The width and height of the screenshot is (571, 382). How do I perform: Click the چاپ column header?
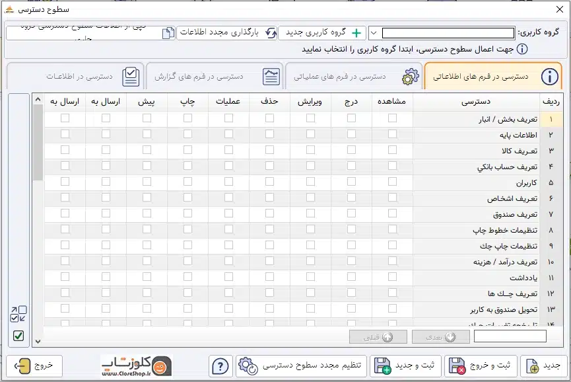coord(187,101)
